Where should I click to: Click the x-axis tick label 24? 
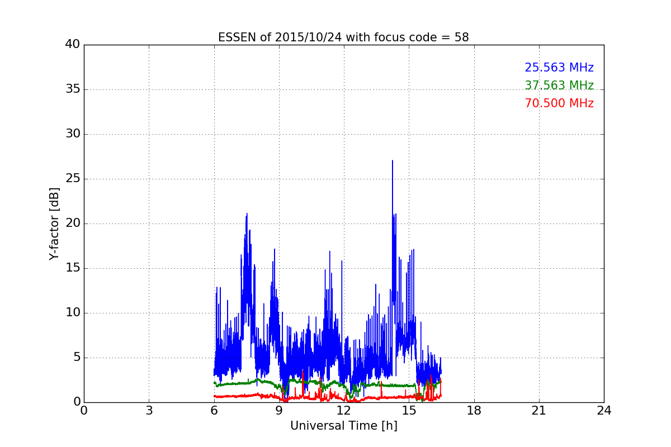604,411
